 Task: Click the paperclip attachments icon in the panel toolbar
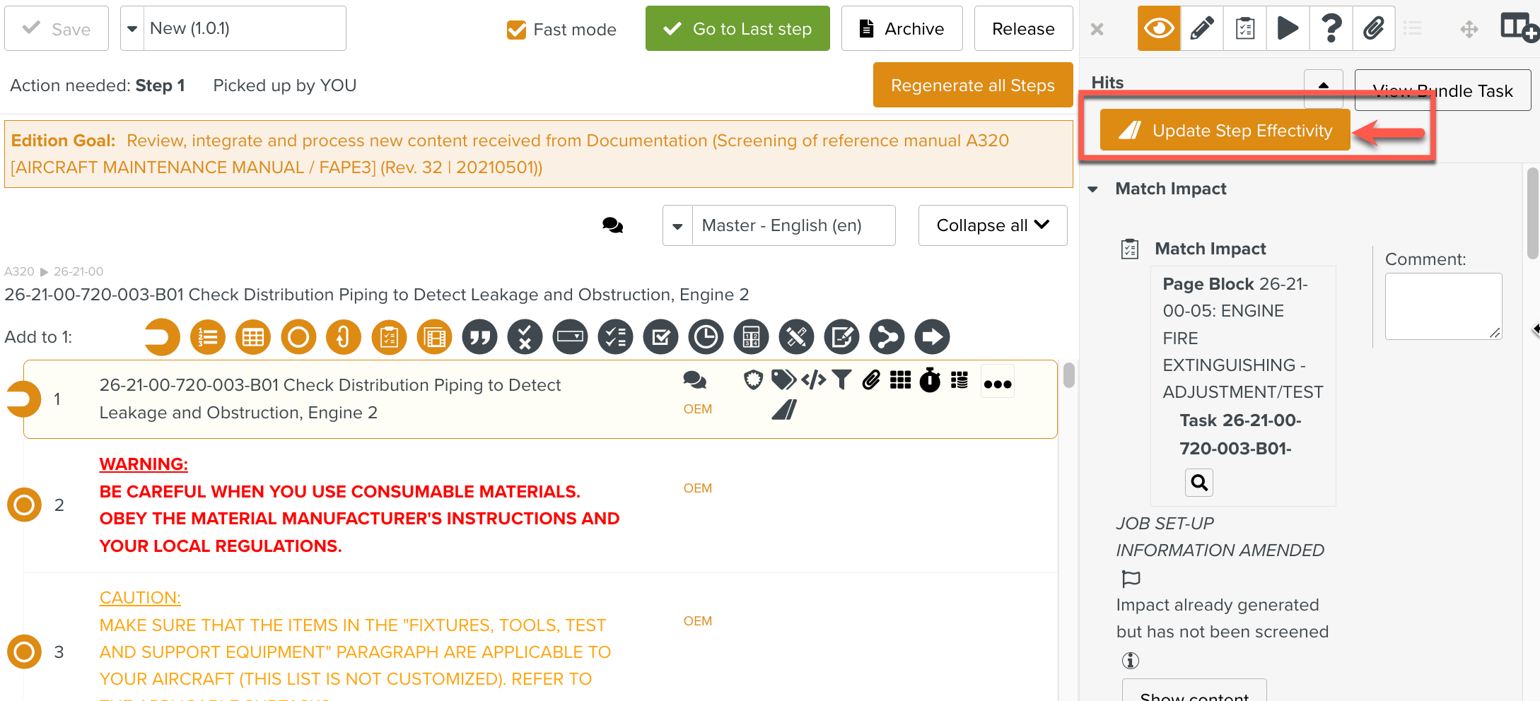(1374, 28)
